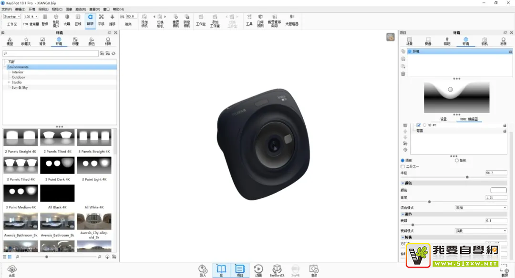The image size is (515, 278).
Task: Open the 编辑(E) menu
Action: point(20,9)
